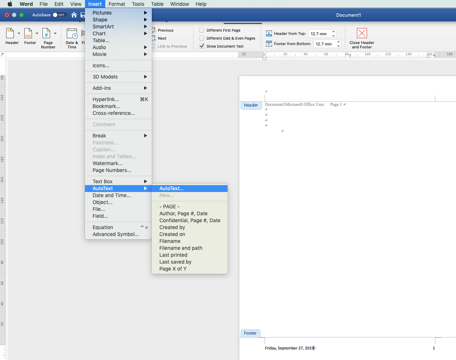456x360 pixels.
Task: Open the Footer gallery icon
Action: pyautogui.click(x=28, y=33)
